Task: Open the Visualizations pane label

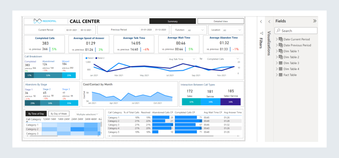Action: pos(269,43)
